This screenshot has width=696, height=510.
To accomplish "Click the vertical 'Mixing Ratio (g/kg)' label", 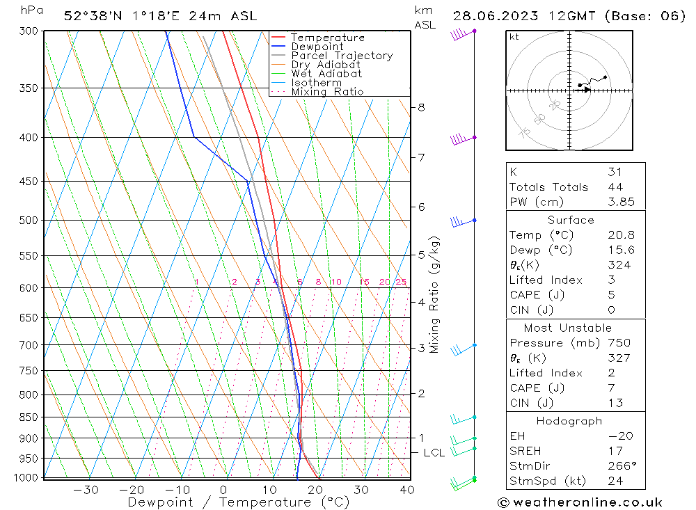I will pos(434,295).
